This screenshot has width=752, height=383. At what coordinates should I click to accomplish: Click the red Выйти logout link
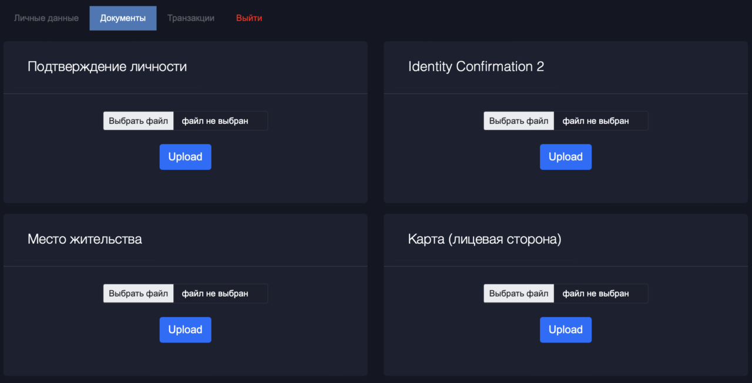[249, 18]
